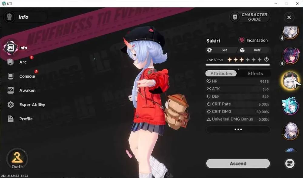Click the Sakiri character name
This screenshot has width=303, height=178.
pyautogui.click(x=213, y=41)
